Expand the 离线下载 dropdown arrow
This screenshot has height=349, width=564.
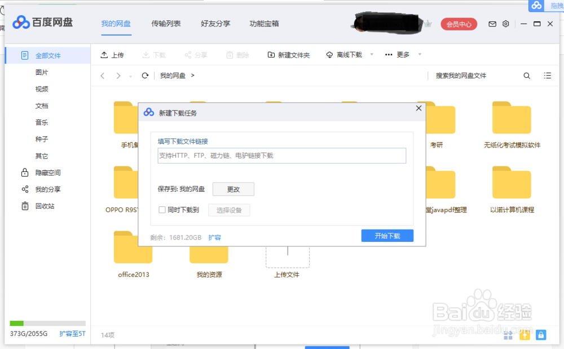tap(371, 55)
